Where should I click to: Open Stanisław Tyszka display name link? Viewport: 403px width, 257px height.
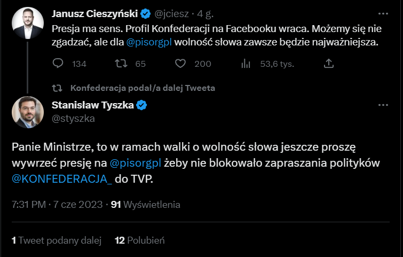(x=92, y=105)
